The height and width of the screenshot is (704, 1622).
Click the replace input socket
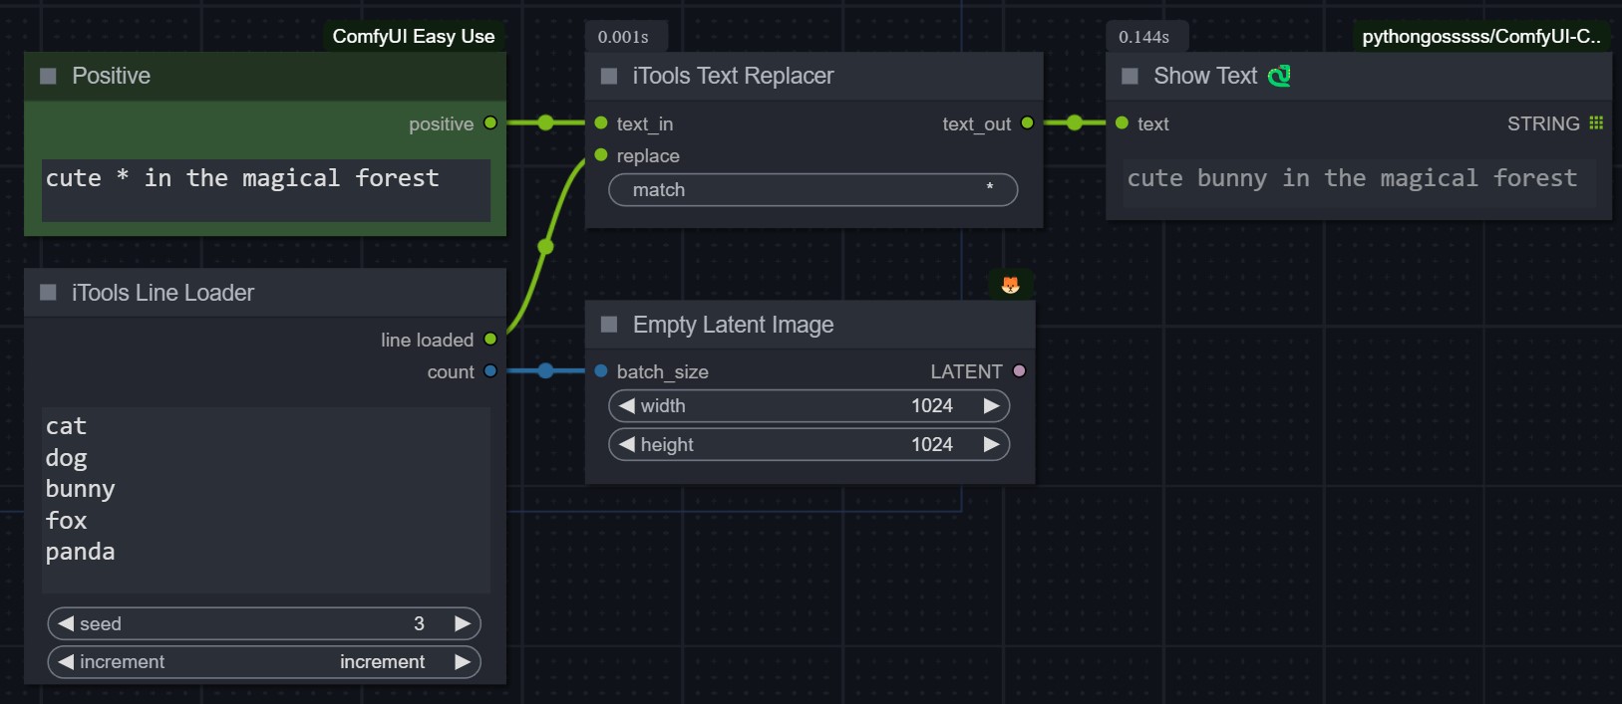pyautogui.click(x=601, y=154)
